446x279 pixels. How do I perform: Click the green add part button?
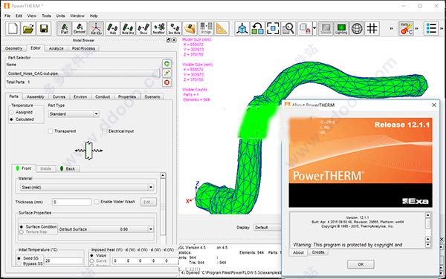pos(167,64)
